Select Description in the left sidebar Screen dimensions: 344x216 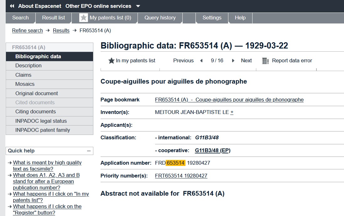point(29,66)
